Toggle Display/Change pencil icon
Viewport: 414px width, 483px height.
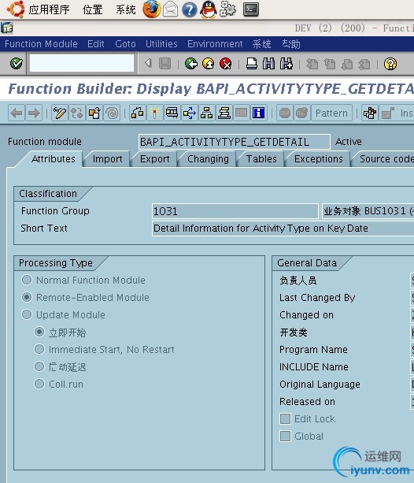pos(60,113)
